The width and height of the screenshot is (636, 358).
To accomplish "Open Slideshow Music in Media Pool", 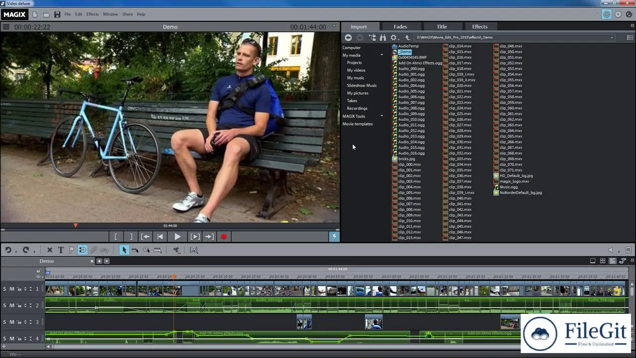I will 362,86.
